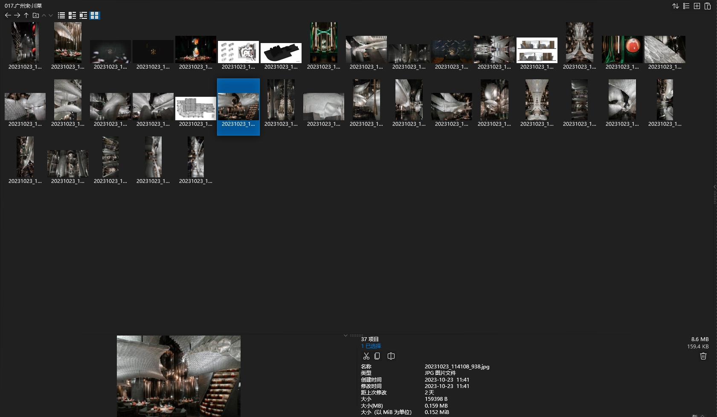Click the new item plus-box icon
This screenshot has height=417, width=717.
point(697,6)
